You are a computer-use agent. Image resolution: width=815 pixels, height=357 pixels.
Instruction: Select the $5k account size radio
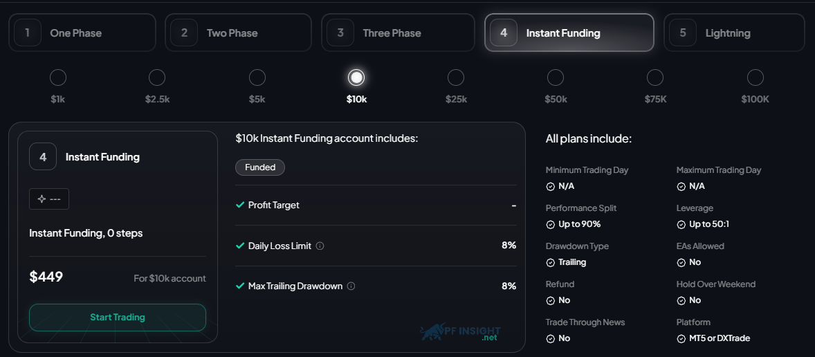coord(257,77)
